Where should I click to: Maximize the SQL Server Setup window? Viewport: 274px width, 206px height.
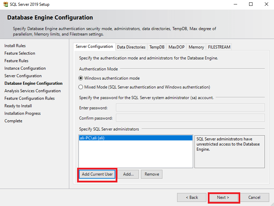point(251,4)
